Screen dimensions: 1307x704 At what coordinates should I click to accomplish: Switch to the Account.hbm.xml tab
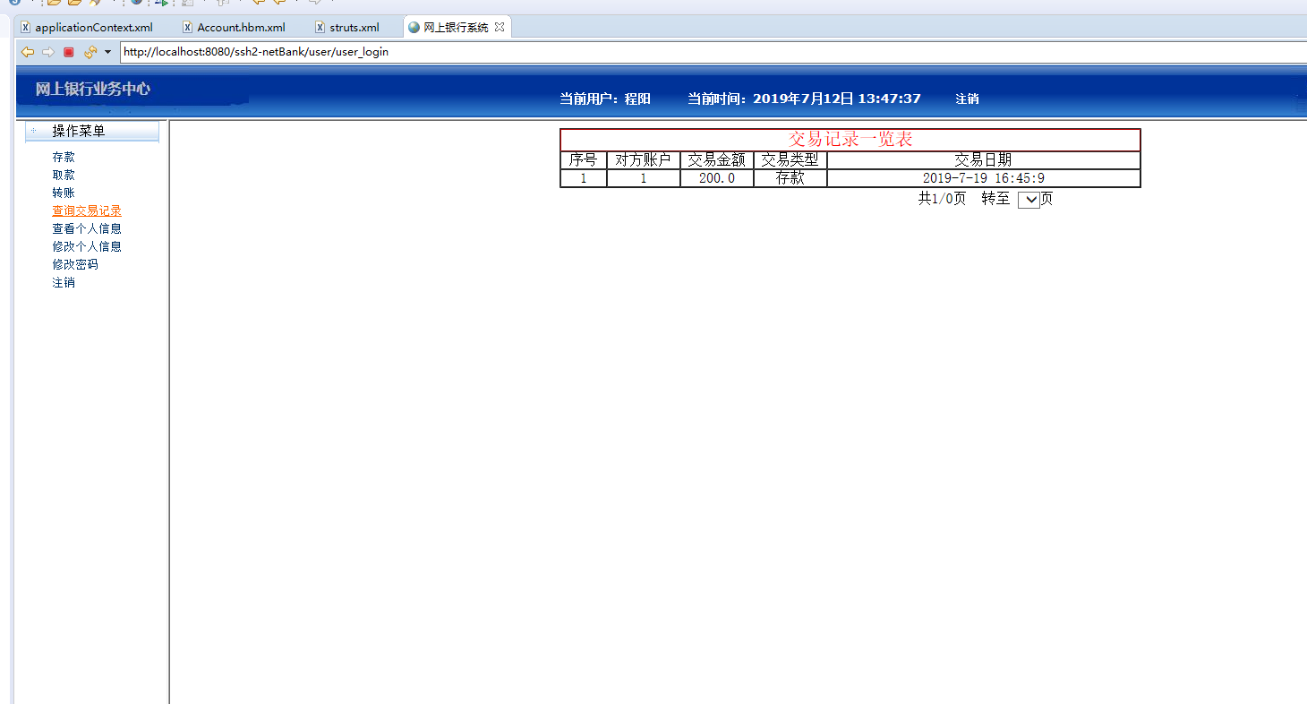click(240, 27)
